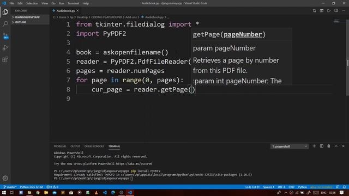Open the Terminal menu
This screenshot has width=349, height=196.
coord(73,3)
